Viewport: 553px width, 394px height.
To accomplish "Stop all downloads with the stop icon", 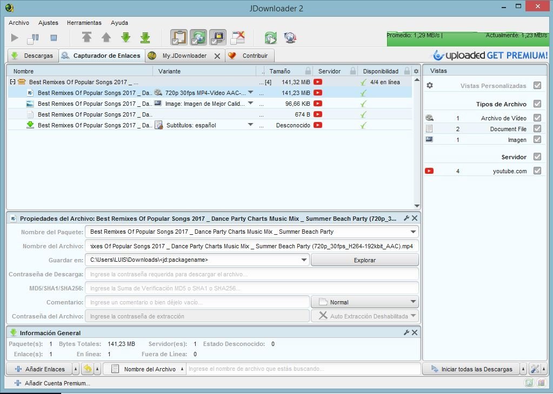I will [x=54, y=38].
